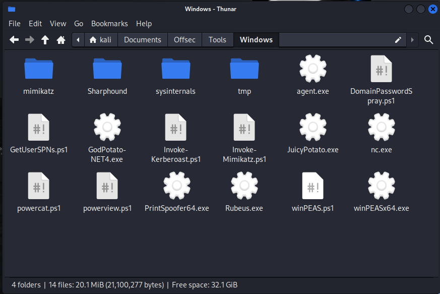Viewport: 440px width, 294px height.
Task: Open the File menu
Action: pos(15,24)
